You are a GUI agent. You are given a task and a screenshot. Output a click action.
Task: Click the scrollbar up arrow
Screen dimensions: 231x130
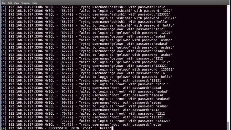(x=228, y=7)
